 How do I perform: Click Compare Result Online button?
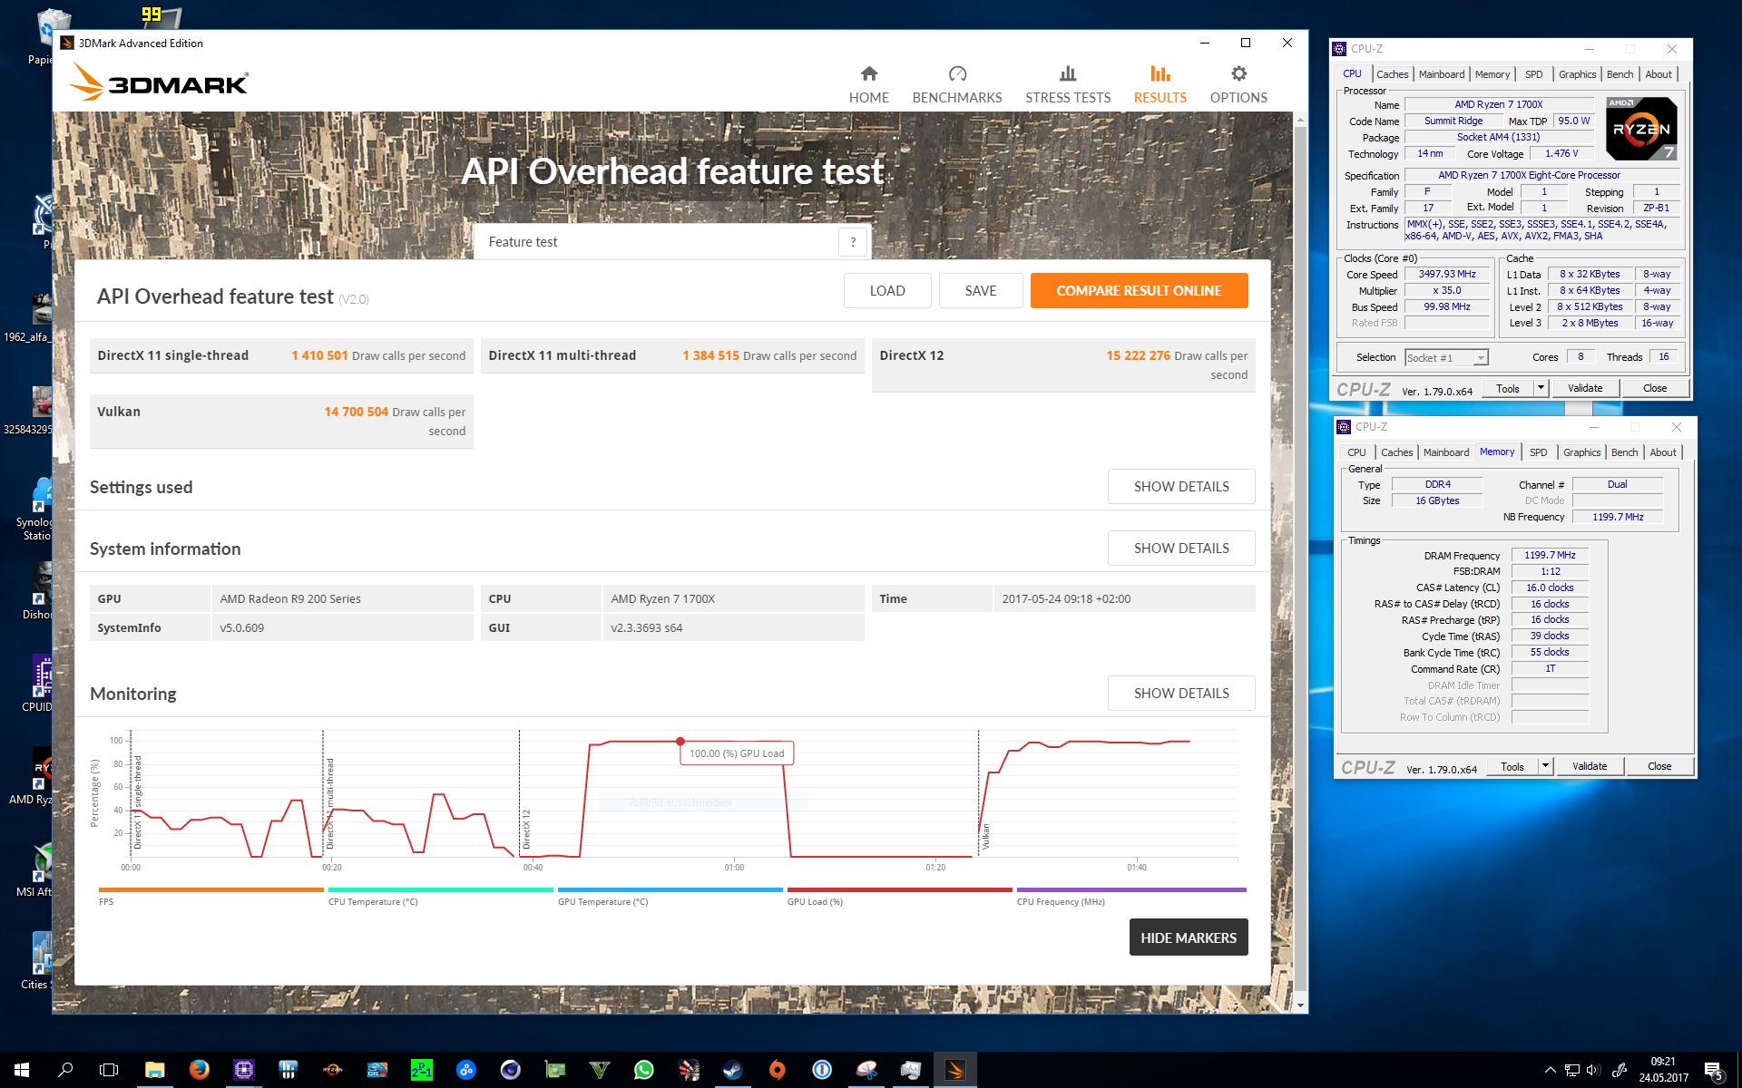click(x=1138, y=291)
